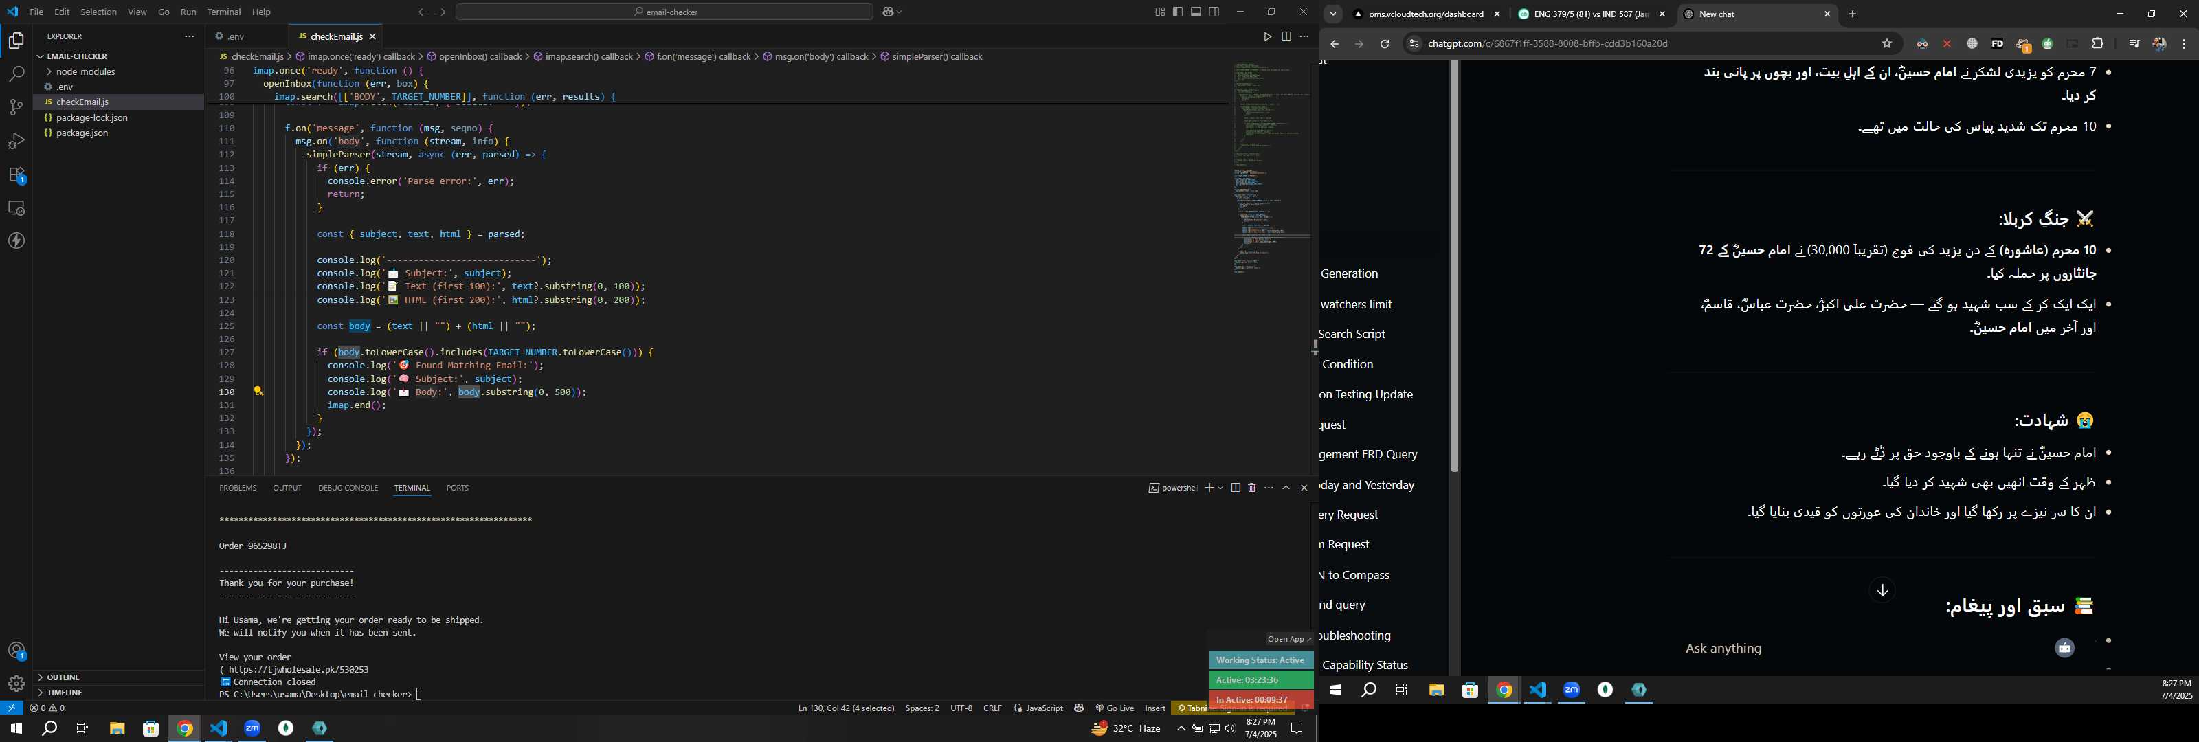The width and height of the screenshot is (2199, 742).
Task: Close the checkEmail.js editor tab
Action: click(372, 36)
